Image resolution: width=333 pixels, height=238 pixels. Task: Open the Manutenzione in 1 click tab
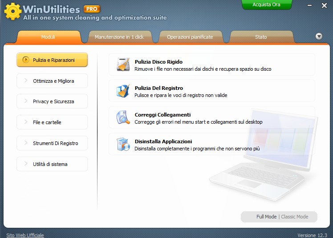119,37
